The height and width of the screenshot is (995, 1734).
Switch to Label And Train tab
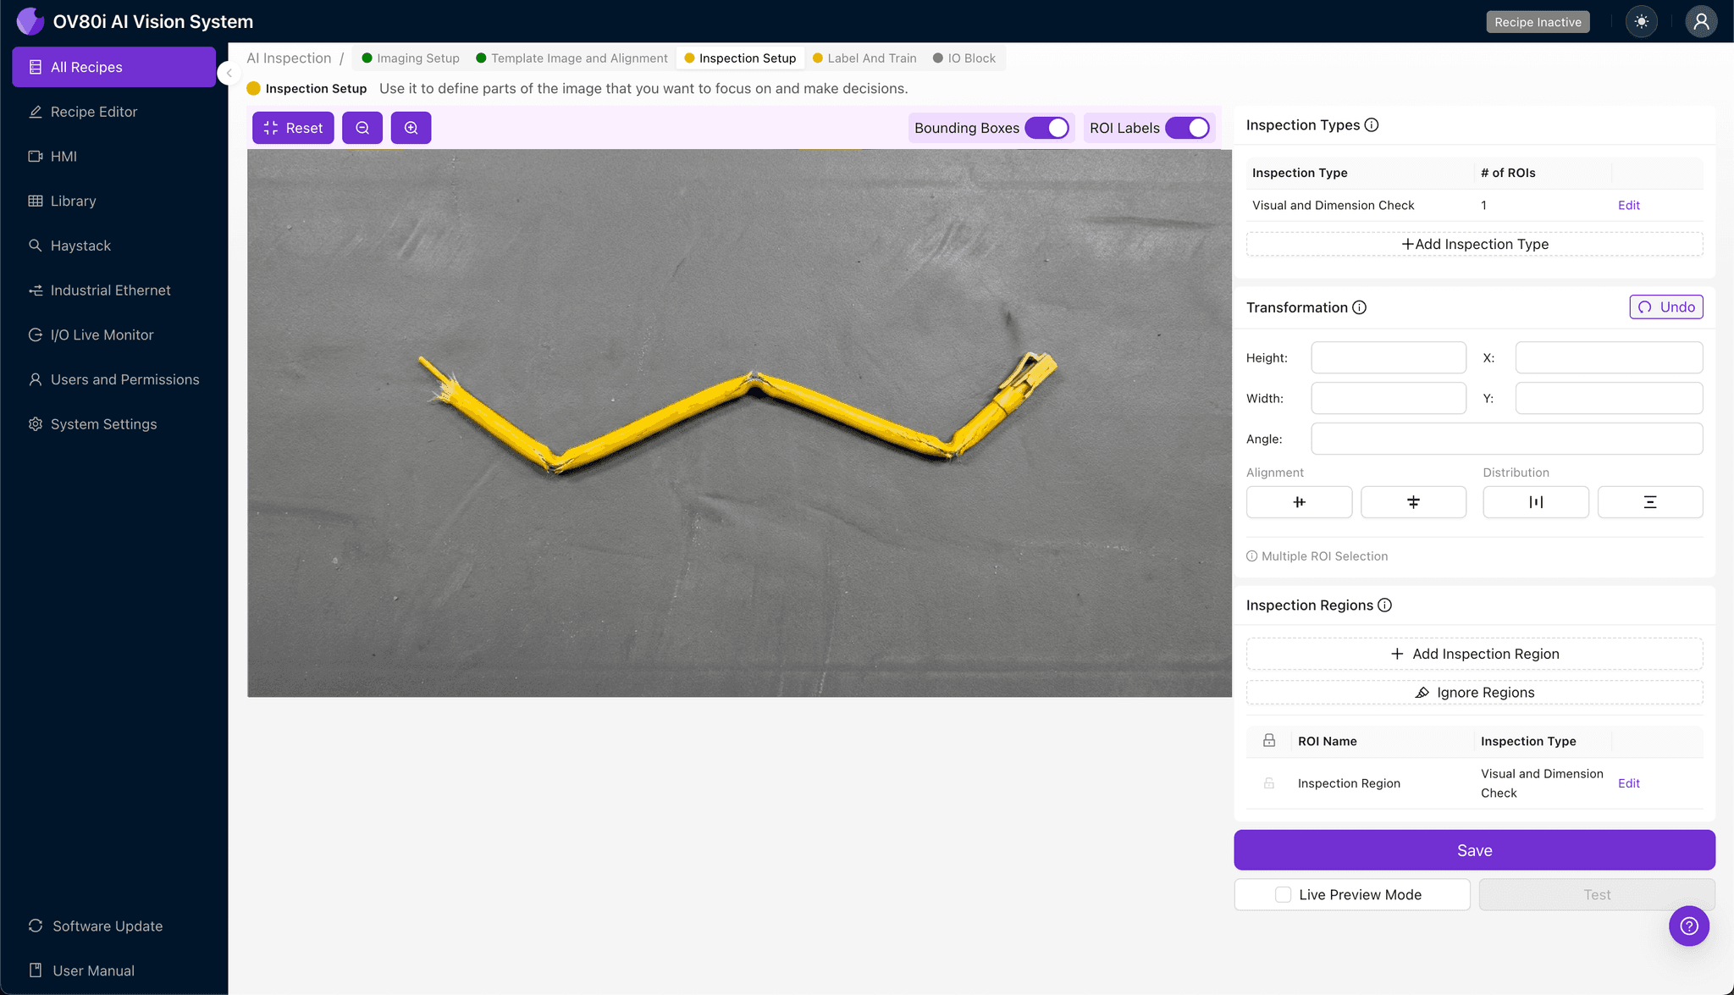click(864, 58)
